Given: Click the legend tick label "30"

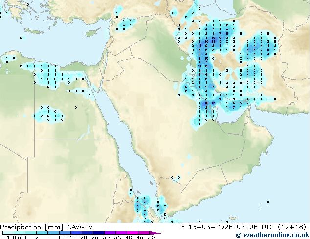Looking at the screenshot, I should point(106,237).
